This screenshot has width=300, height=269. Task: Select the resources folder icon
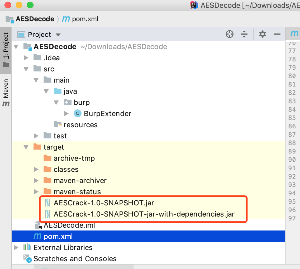[x=58, y=125]
